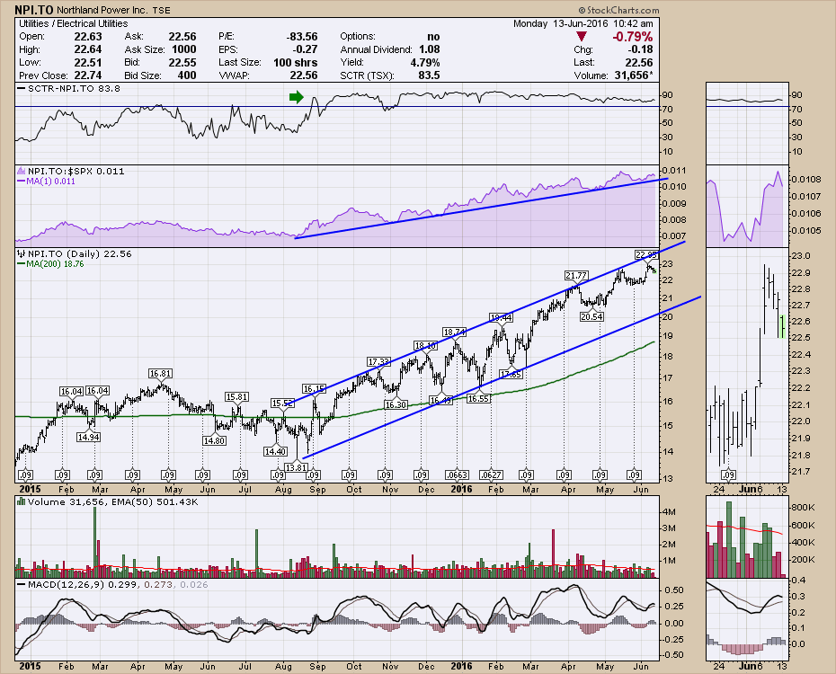The image size is (836, 674).
Task: Click the P/E -83.56 value
Action: [x=302, y=36]
